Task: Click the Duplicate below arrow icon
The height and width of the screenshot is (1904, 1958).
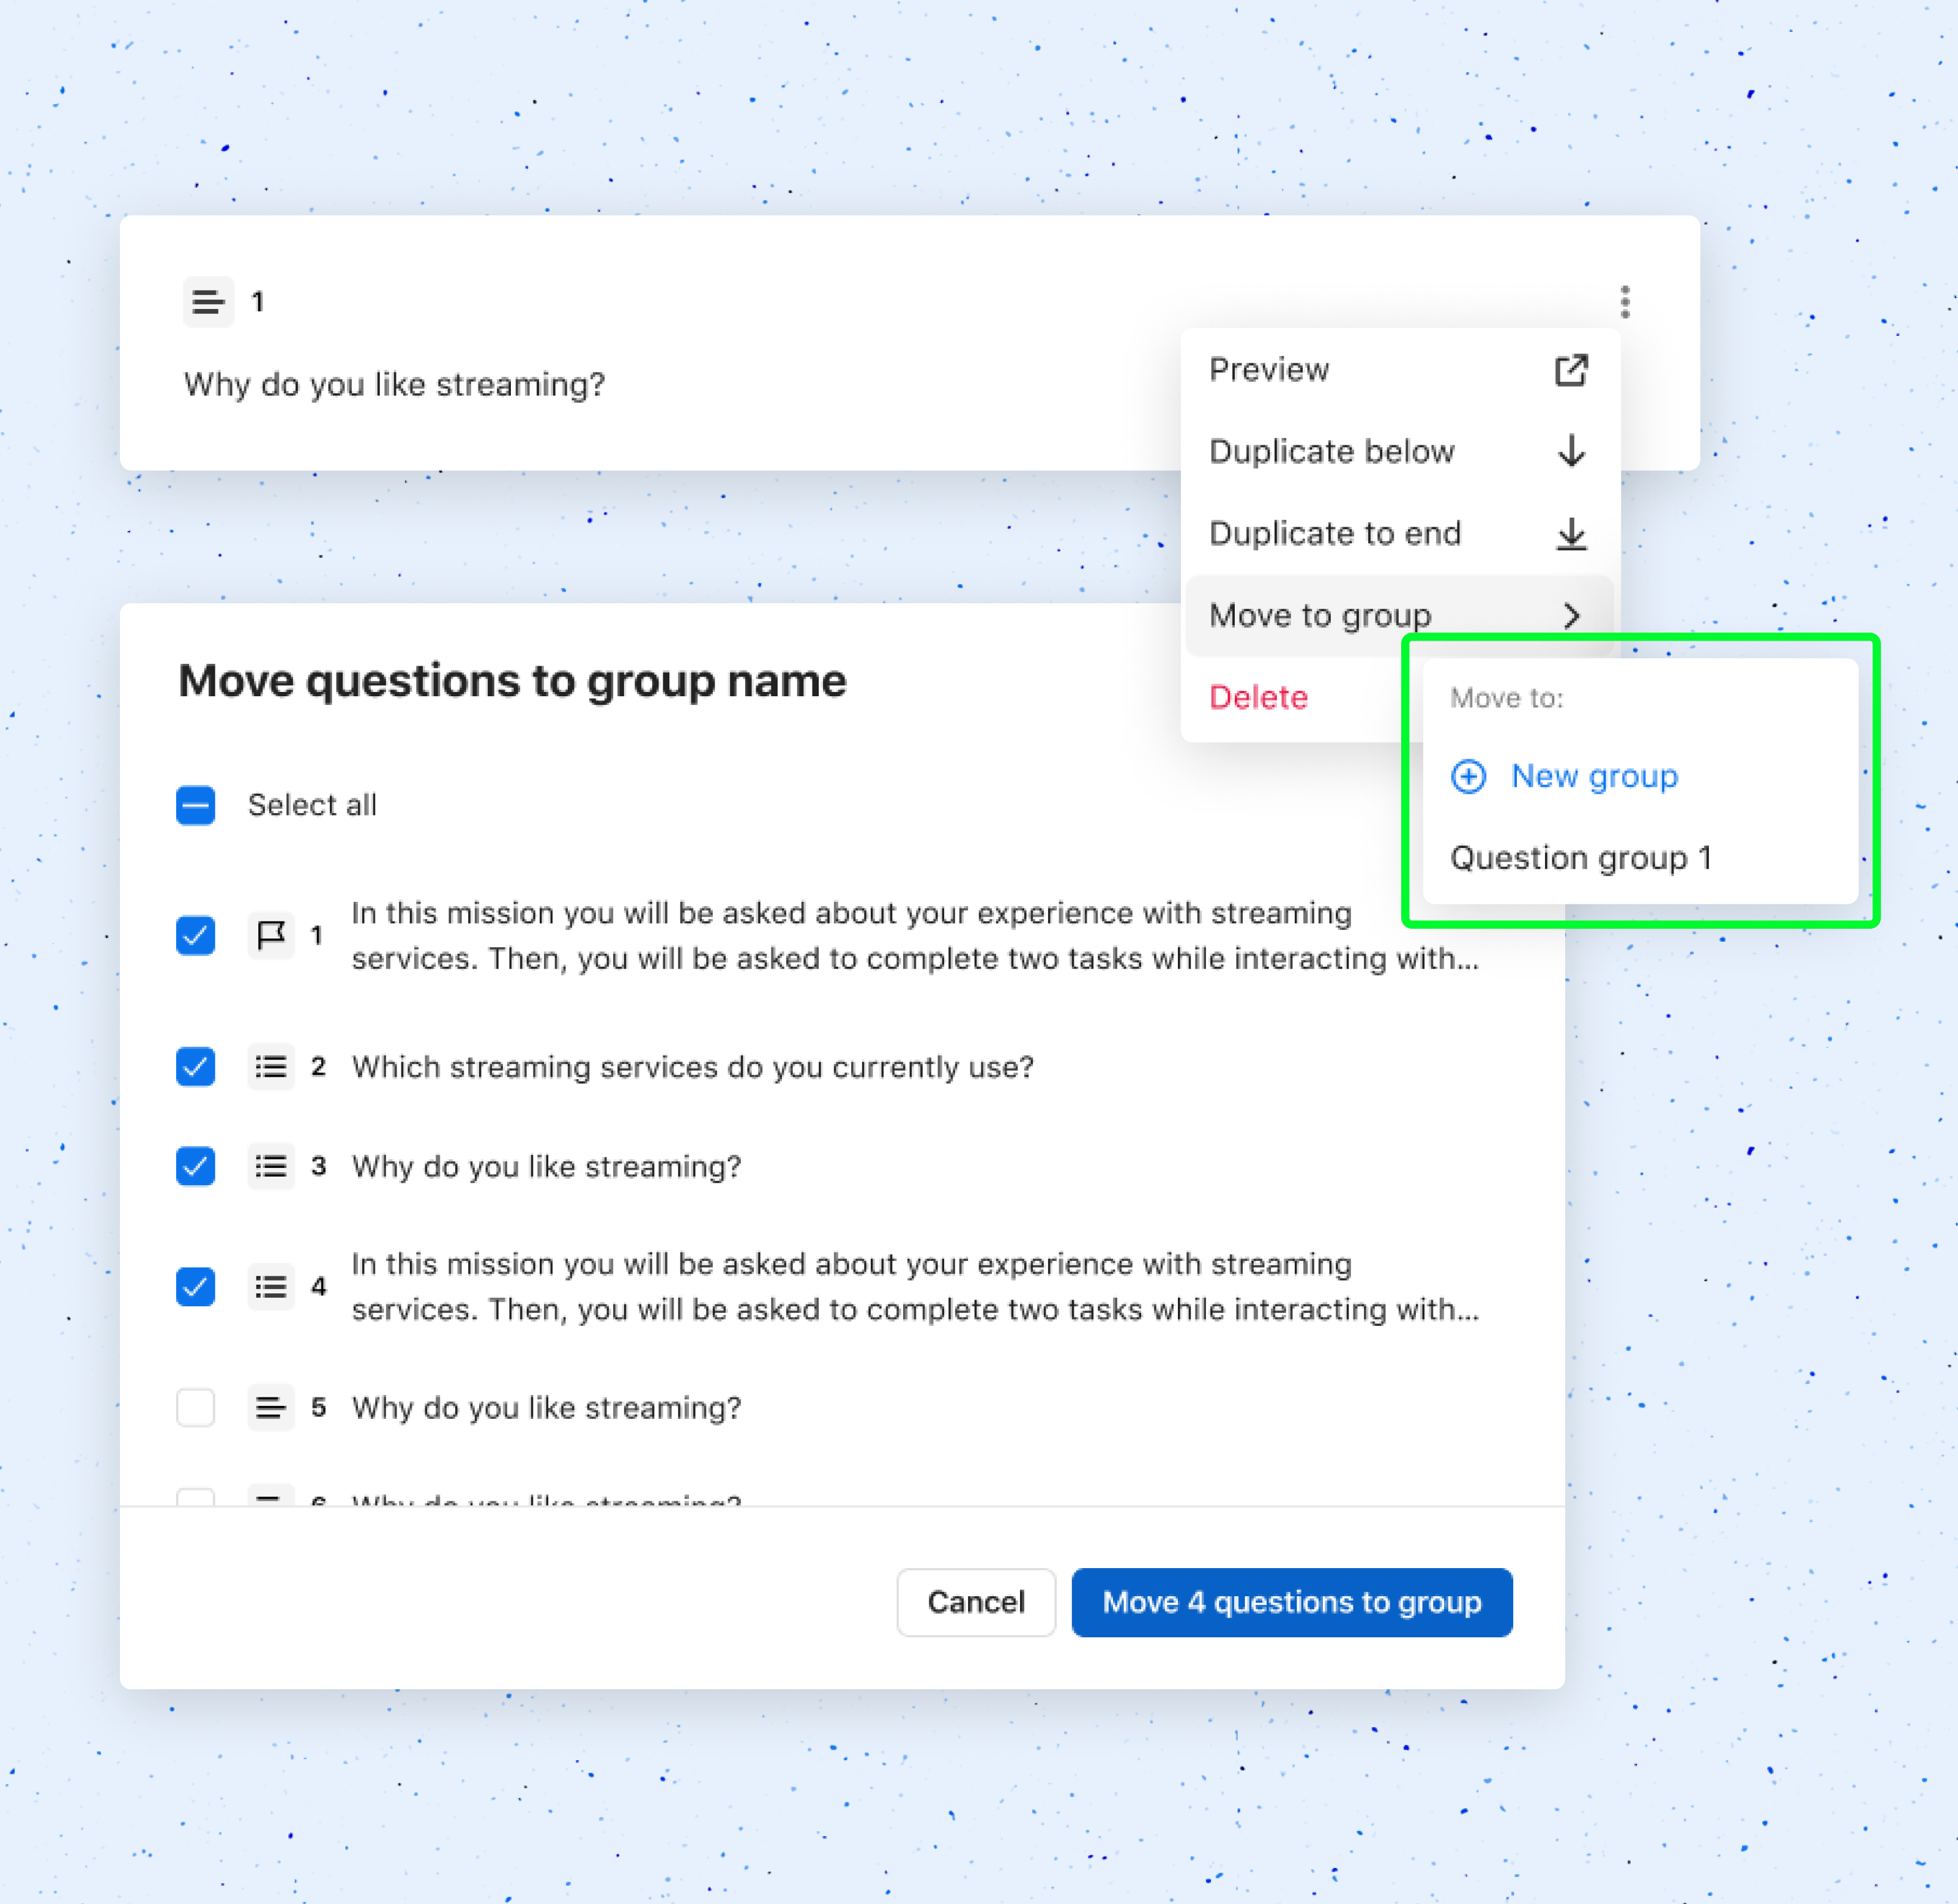Action: coord(1571,451)
